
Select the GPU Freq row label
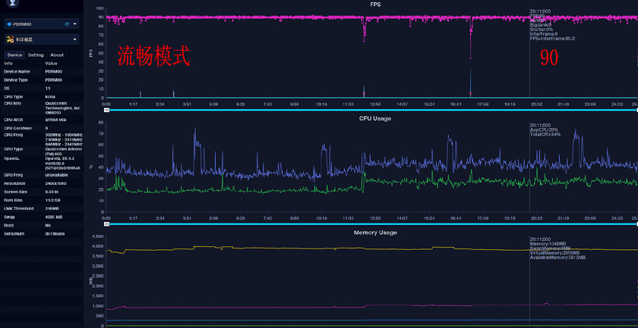click(x=14, y=175)
